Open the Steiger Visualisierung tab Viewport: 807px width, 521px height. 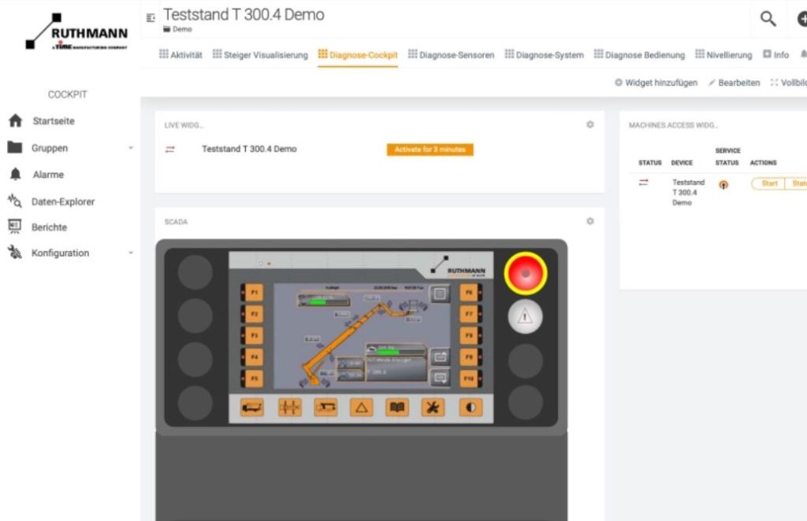(260, 55)
